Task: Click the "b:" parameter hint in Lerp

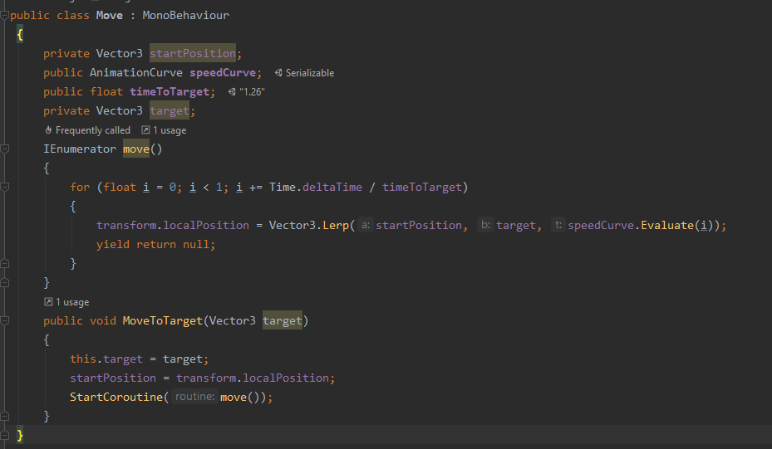Action: click(485, 225)
